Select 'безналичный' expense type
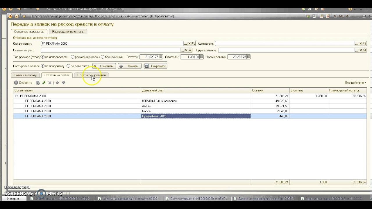372x209 pixels. pyautogui.click(x=112, y=57)
